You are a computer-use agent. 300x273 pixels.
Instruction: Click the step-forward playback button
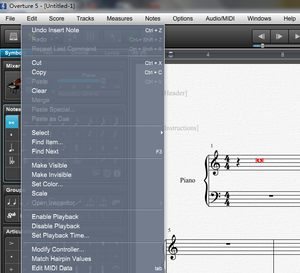click(x=279, y=36)
